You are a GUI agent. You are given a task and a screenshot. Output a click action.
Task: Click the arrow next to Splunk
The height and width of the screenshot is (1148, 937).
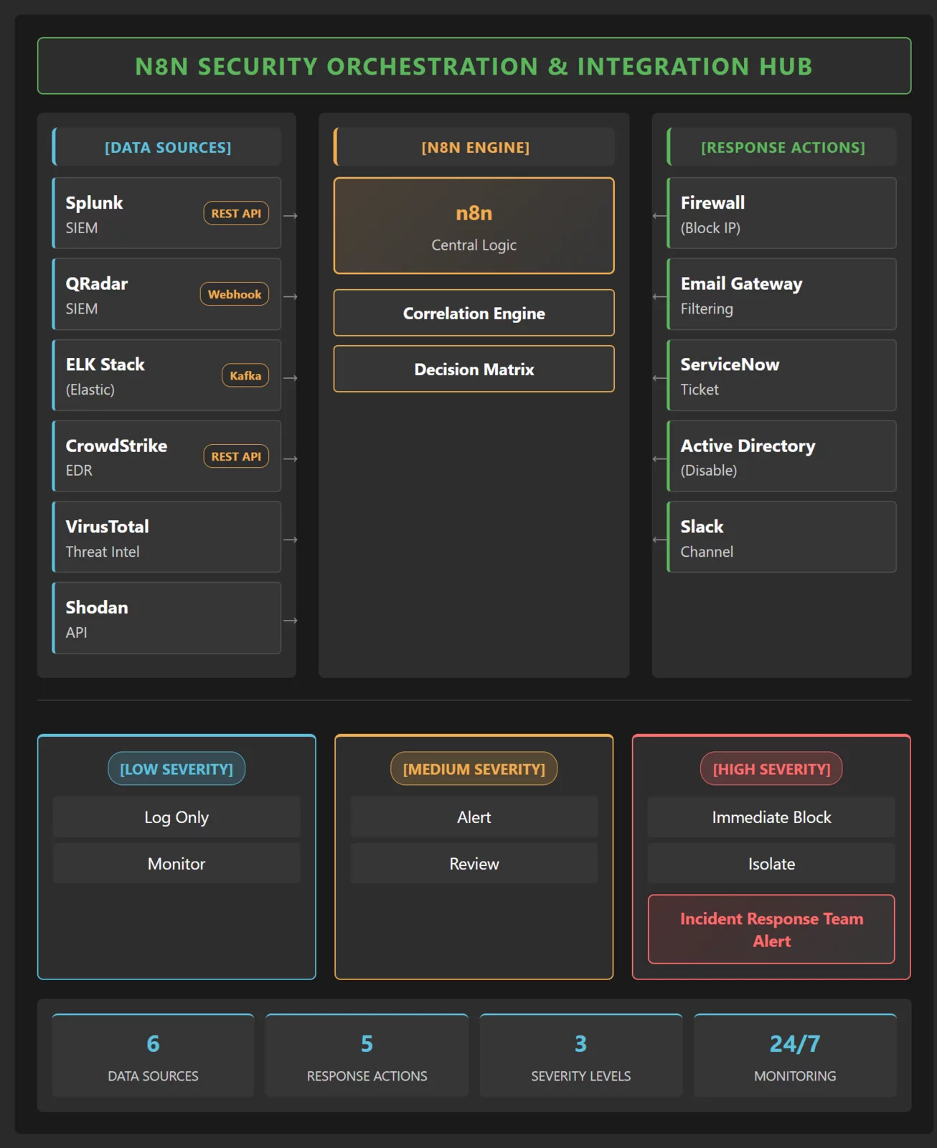pyautogui.click(x=291, y=215)
